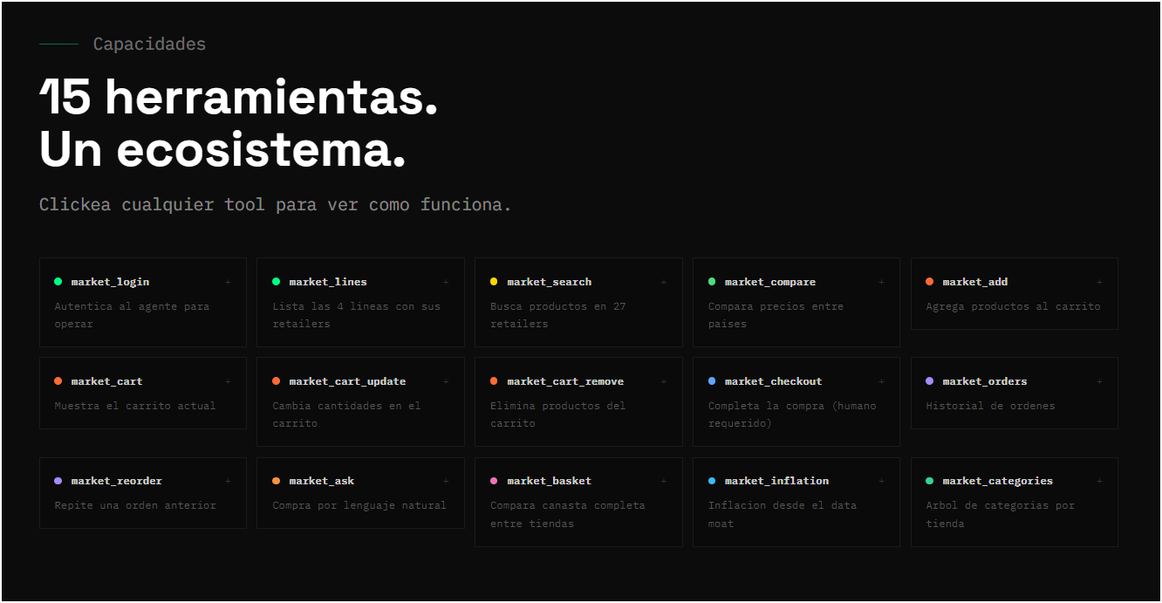Click the purple dot beside market_orders
Image resolution: width=1162 pixels, height=603 pixels.
tap(930, 381)
